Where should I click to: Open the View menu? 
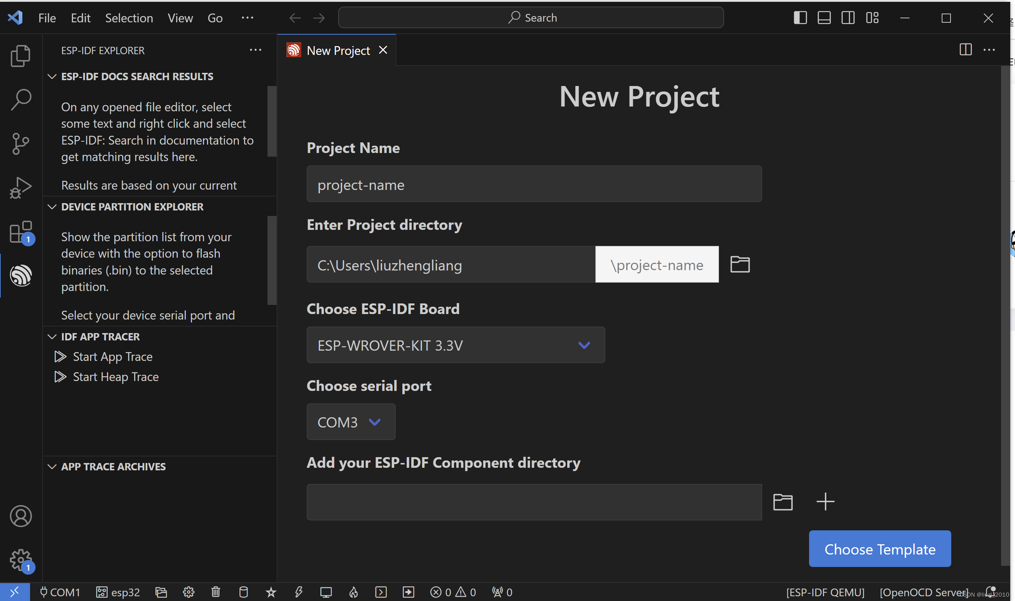(180, 18)
